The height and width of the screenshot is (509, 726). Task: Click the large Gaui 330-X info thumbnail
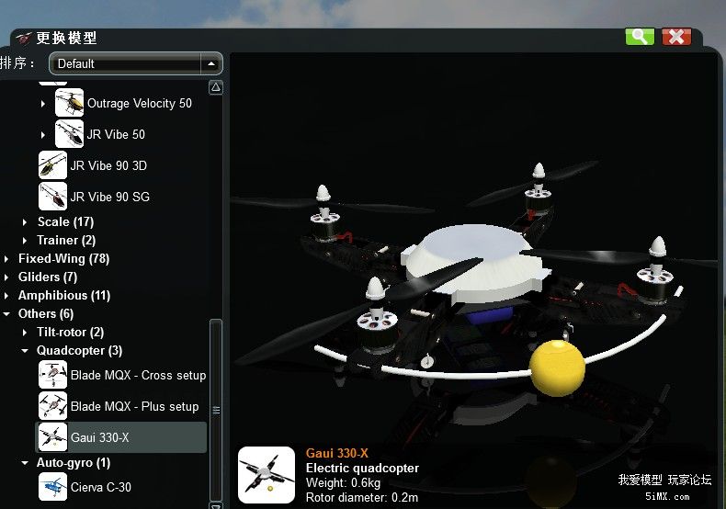267,475
